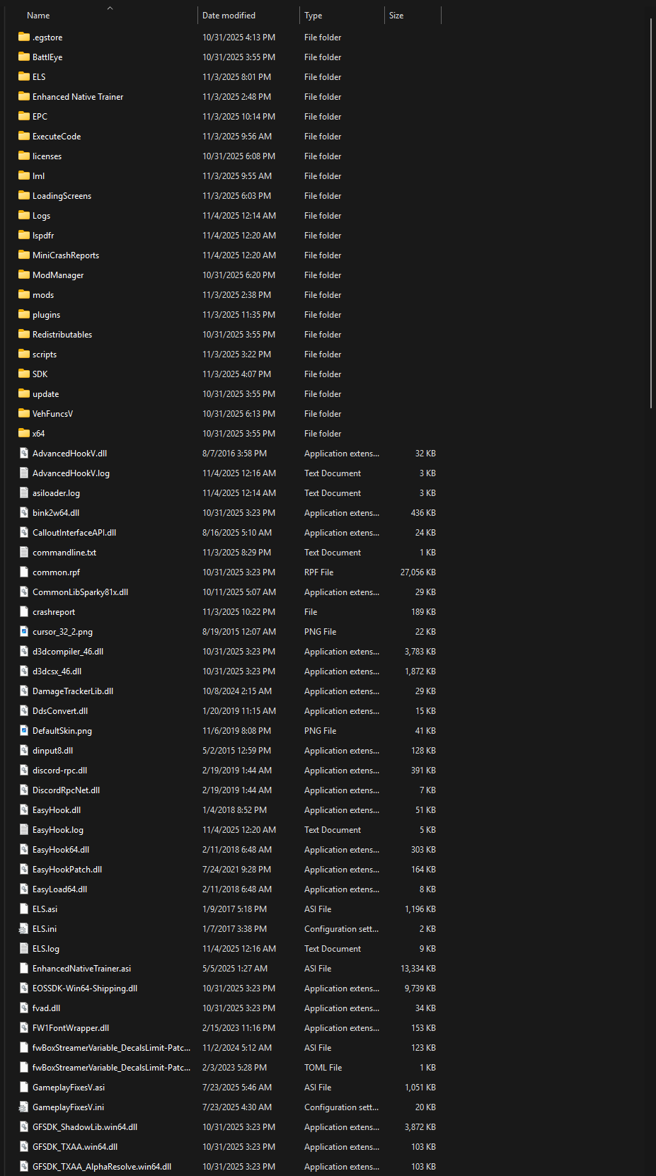Select the lml folder name

coord(38,176)
